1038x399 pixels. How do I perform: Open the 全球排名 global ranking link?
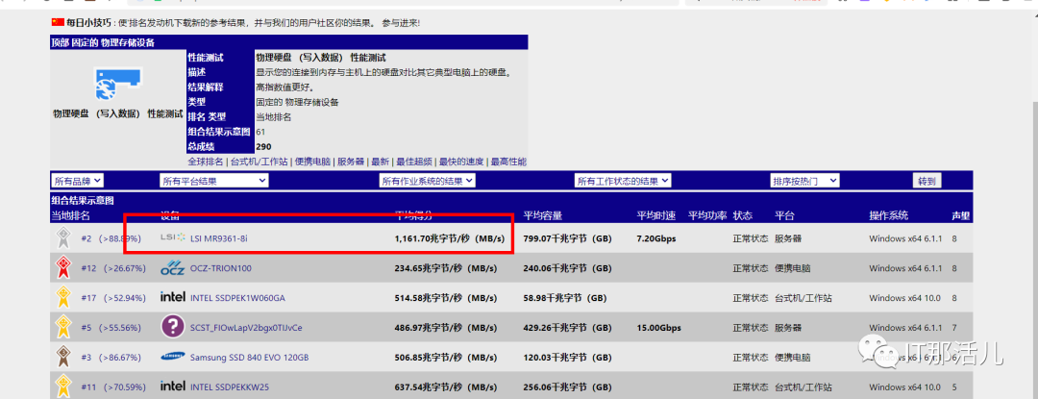coord(206,162)
